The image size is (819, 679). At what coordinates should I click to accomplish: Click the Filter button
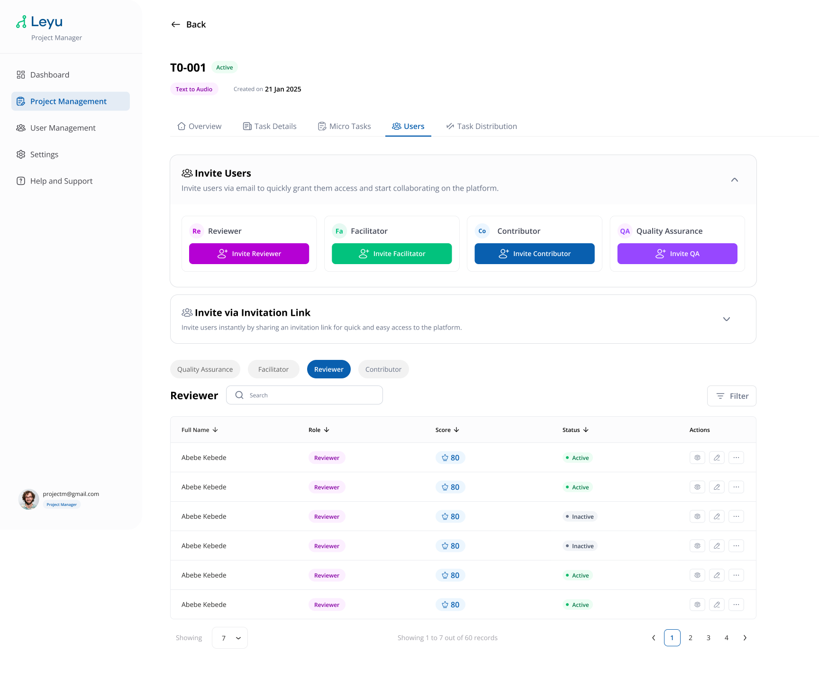pos(731,396)
